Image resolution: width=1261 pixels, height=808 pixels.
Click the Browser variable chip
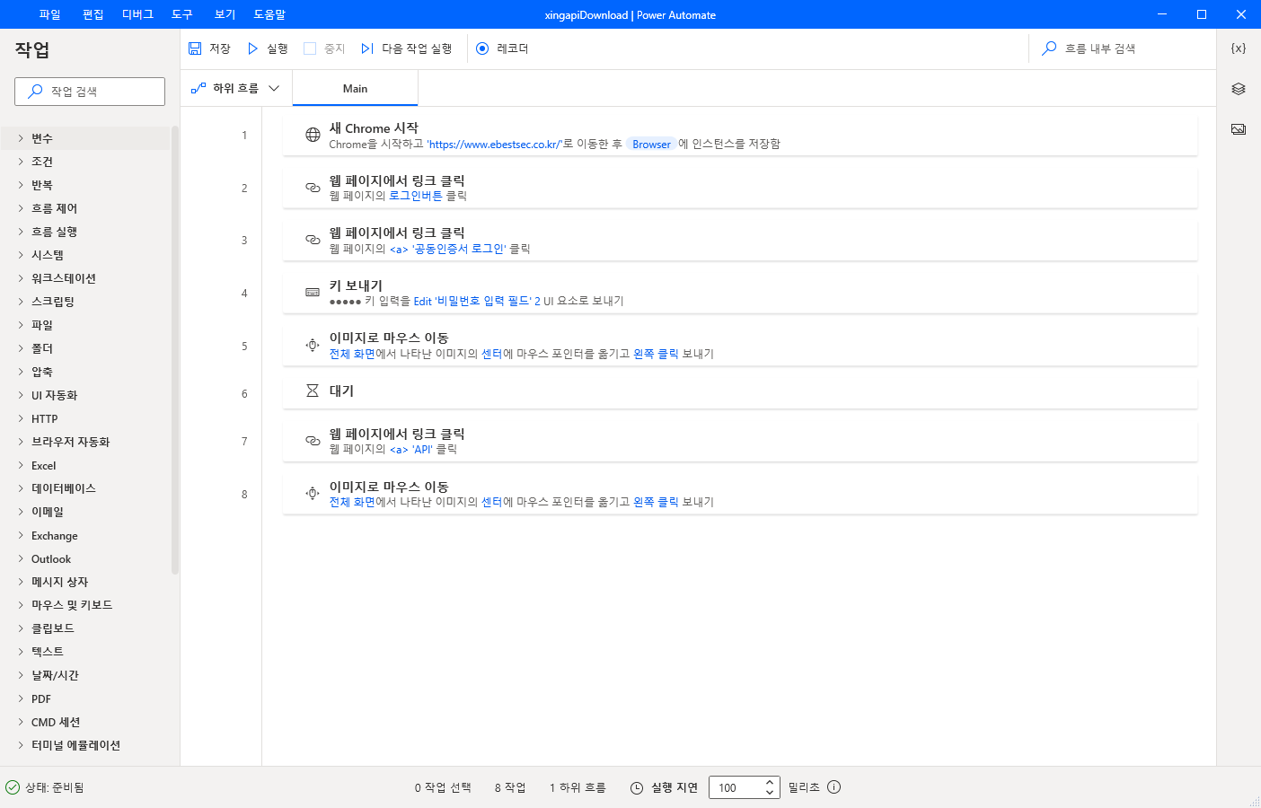coord(651,144)
